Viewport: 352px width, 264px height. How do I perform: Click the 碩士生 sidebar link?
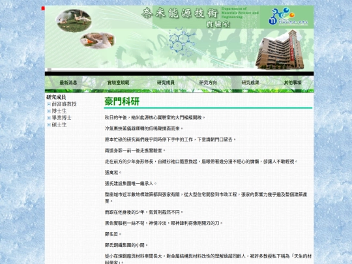pyautogui.click(x=59, y=125)
